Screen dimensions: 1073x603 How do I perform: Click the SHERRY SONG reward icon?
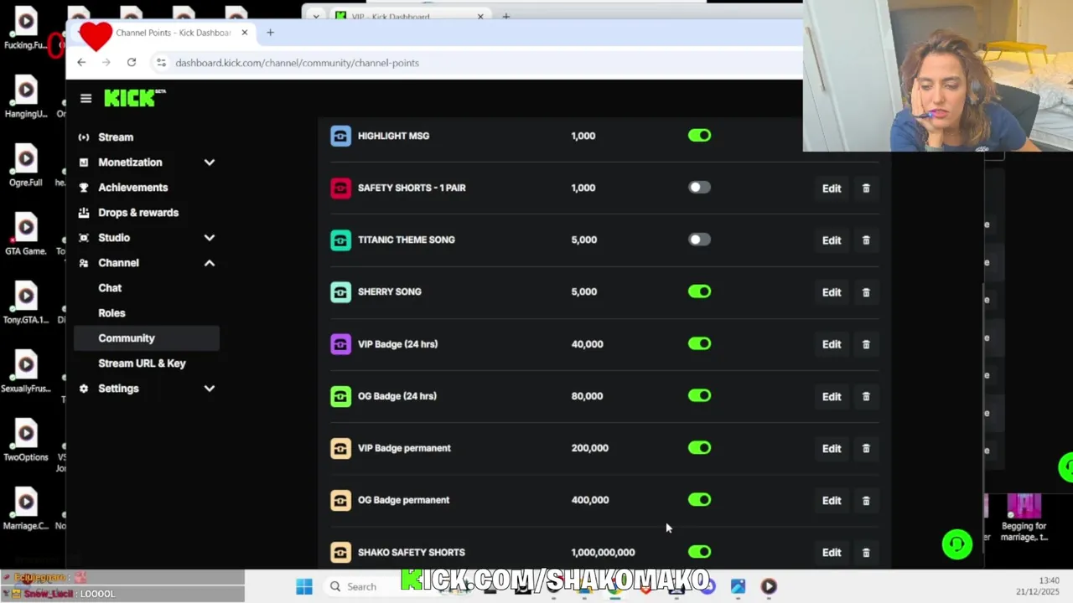point(340,291)
